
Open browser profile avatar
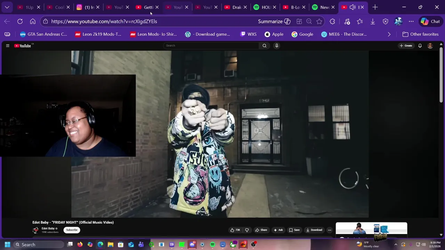[398, 22]
